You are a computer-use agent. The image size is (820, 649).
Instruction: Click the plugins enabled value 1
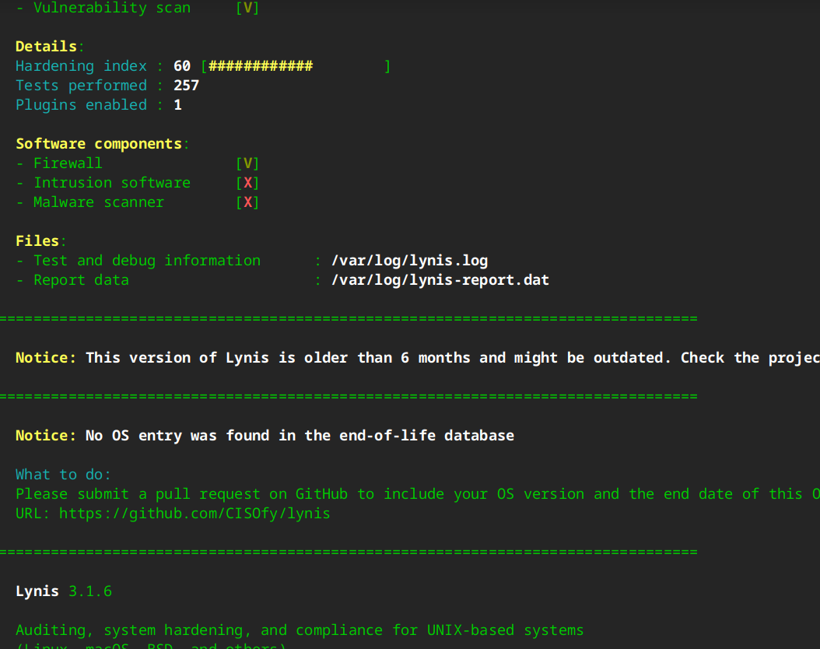point(178,105)
